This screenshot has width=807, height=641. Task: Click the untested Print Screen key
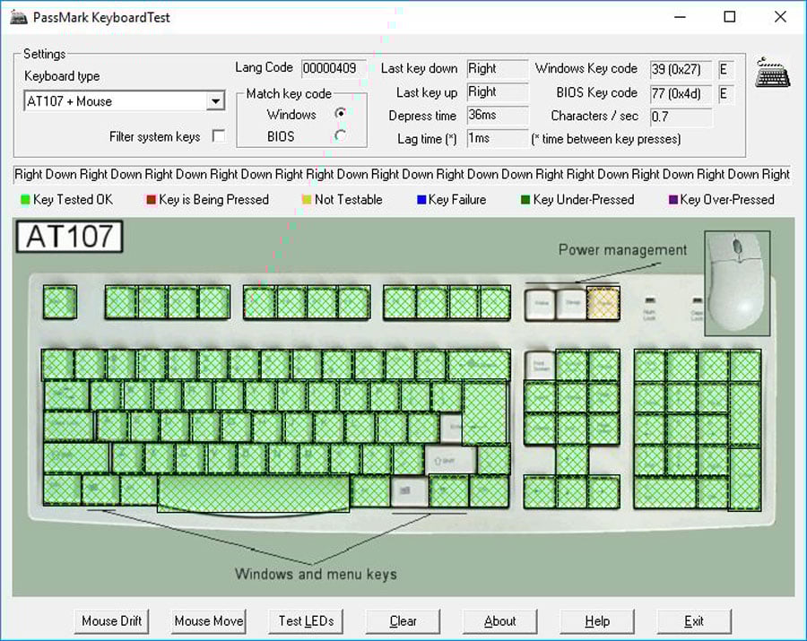tap(541, 366)
